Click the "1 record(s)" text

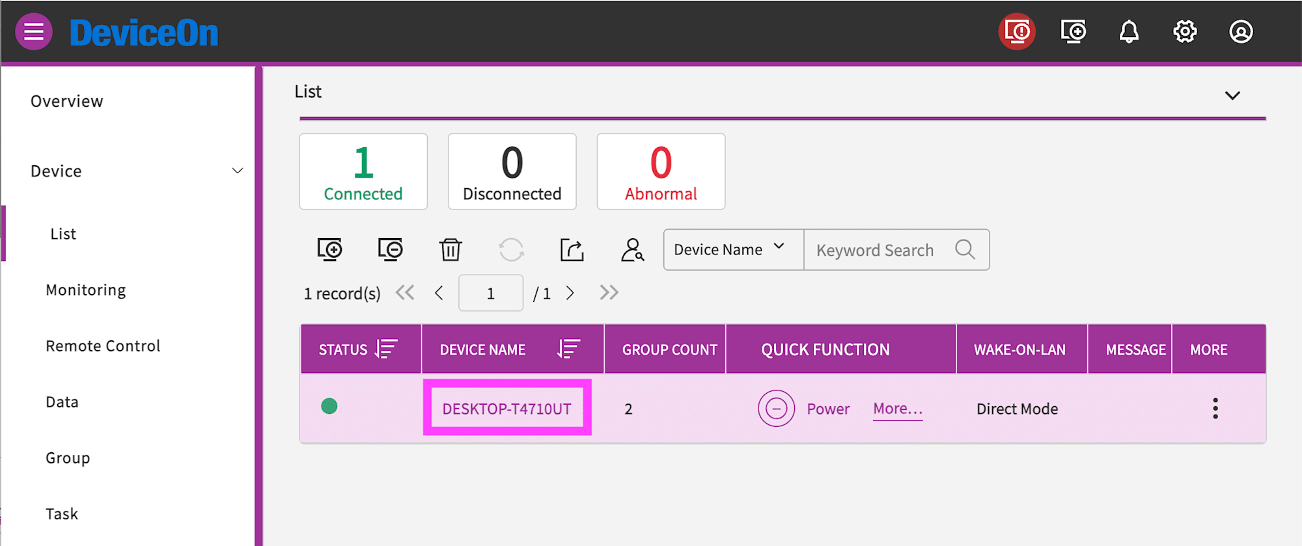pos(342,293)
